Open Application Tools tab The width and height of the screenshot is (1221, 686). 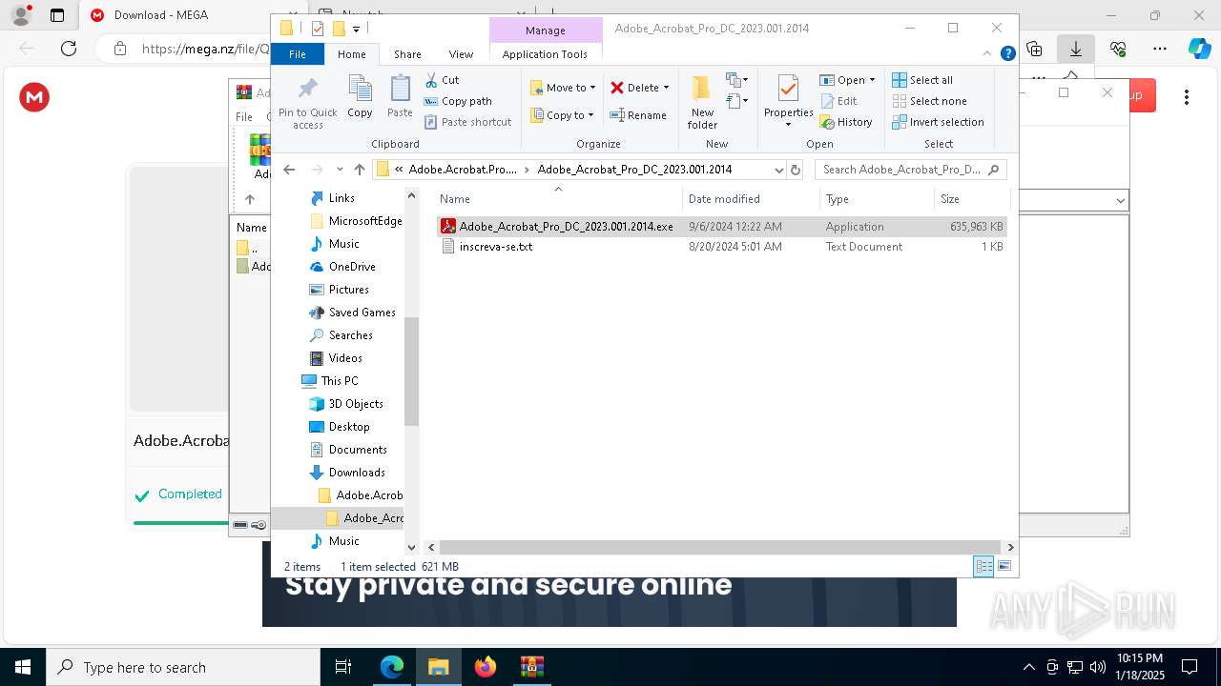545,54
